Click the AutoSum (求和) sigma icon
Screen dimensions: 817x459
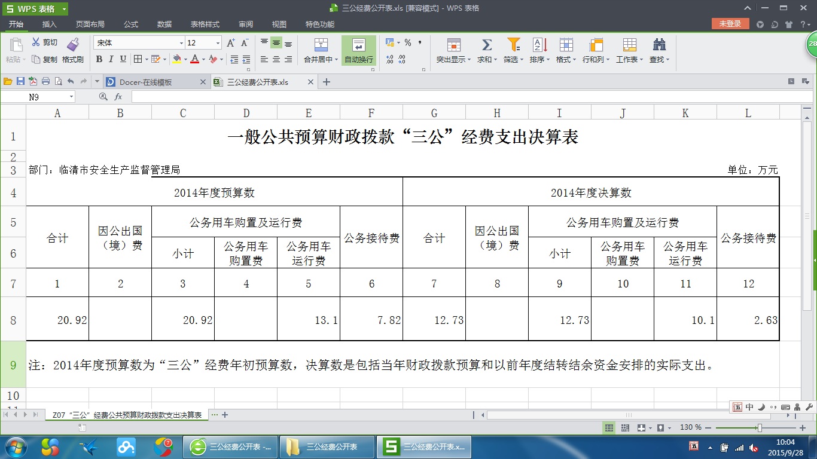pos(486,45)
